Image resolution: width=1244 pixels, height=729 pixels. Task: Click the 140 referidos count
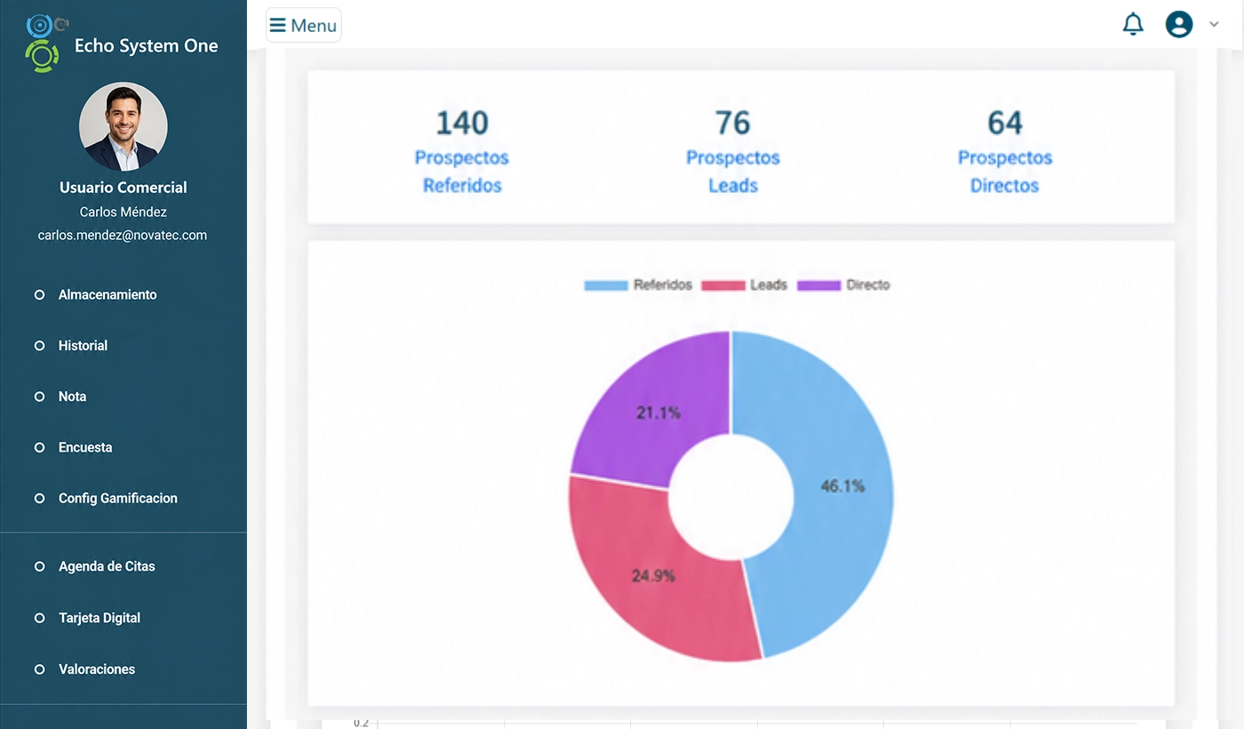[x=462, y=123]
